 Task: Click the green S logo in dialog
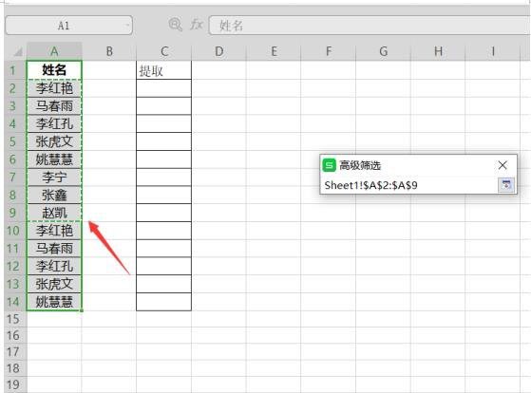(329, 165)
